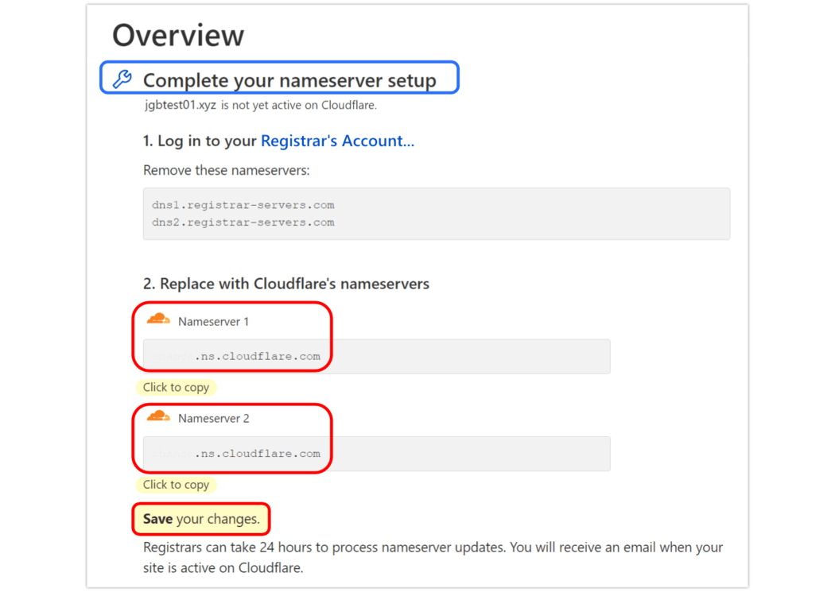835x592 pixels.
Task: Open the Registrar's Account link
Action: tap(337, 140)
